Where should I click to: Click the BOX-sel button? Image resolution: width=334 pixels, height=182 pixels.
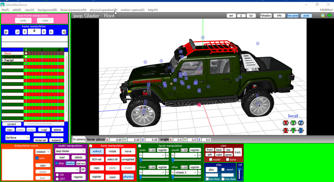97,159
